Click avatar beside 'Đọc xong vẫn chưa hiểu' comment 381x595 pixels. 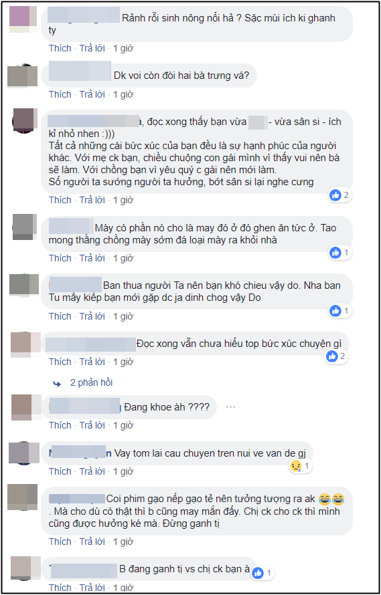click(25, 343)
